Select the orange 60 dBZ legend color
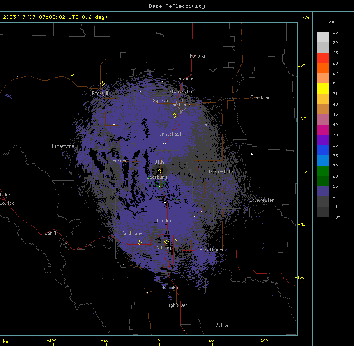354x346 pixels. tap(323, 68)
